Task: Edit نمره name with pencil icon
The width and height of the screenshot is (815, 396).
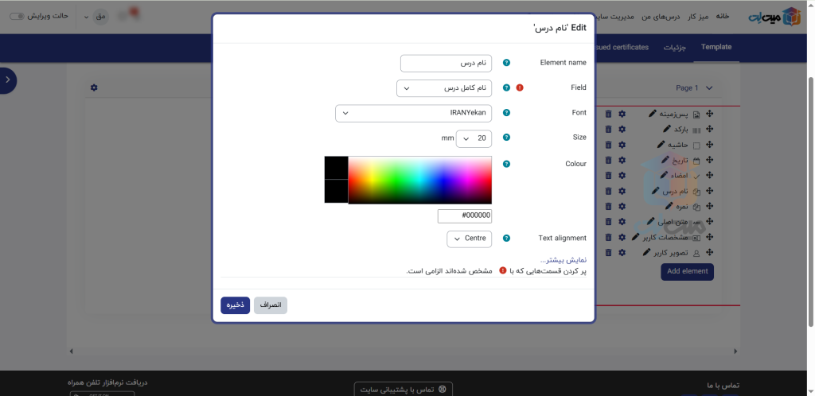Action: pyautogui.click(x=669, y=205)
